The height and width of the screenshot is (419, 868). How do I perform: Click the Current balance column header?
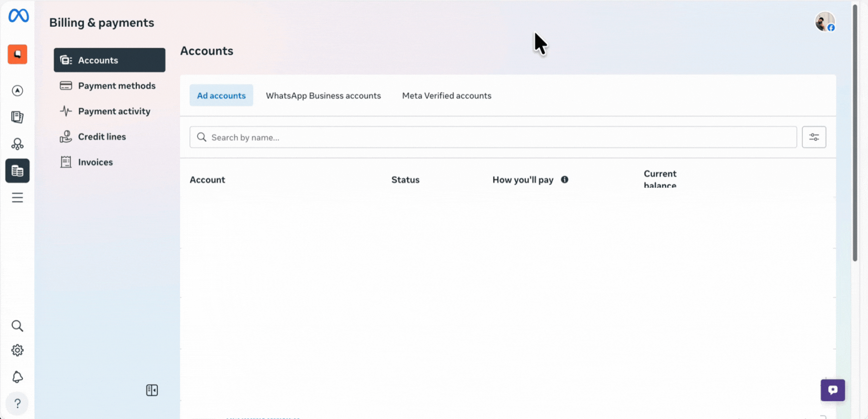(660, 179)
